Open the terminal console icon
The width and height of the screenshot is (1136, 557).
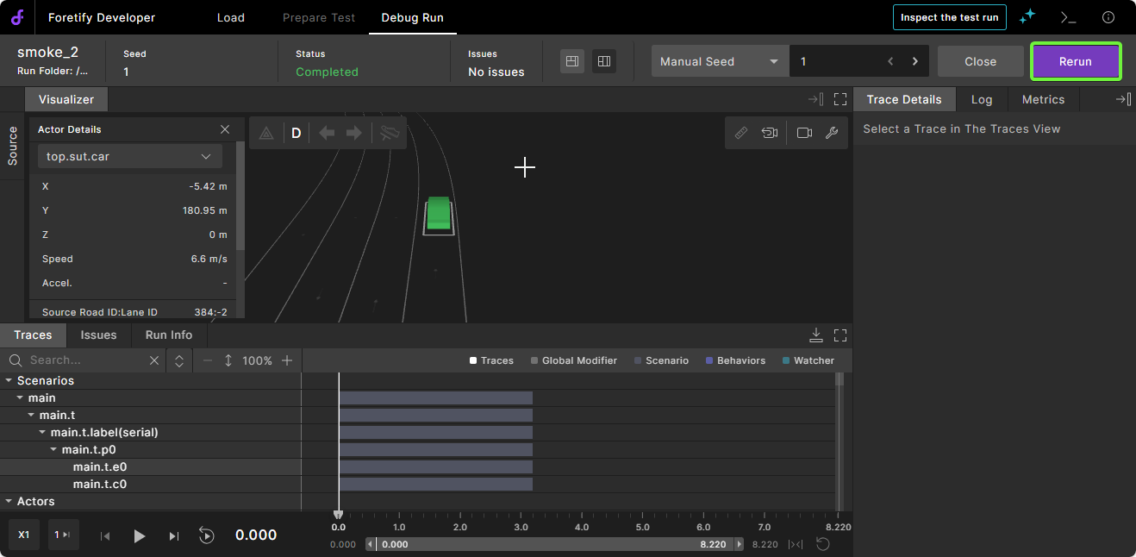pos(1068,17)
